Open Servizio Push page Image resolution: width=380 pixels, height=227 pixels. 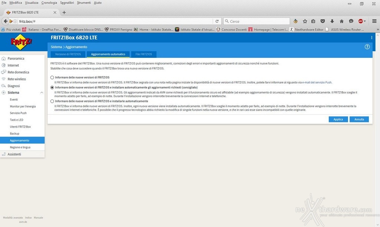(18, 113)
